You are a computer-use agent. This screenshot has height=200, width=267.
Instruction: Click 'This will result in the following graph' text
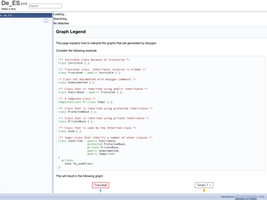pyautogui.click(x=80, y=176)
